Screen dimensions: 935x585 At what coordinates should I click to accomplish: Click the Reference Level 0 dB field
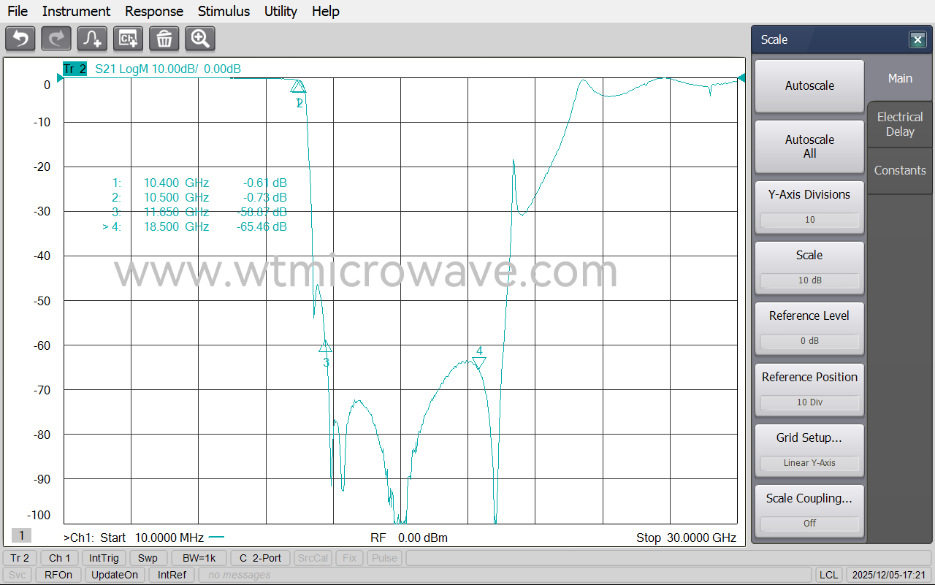809,340
